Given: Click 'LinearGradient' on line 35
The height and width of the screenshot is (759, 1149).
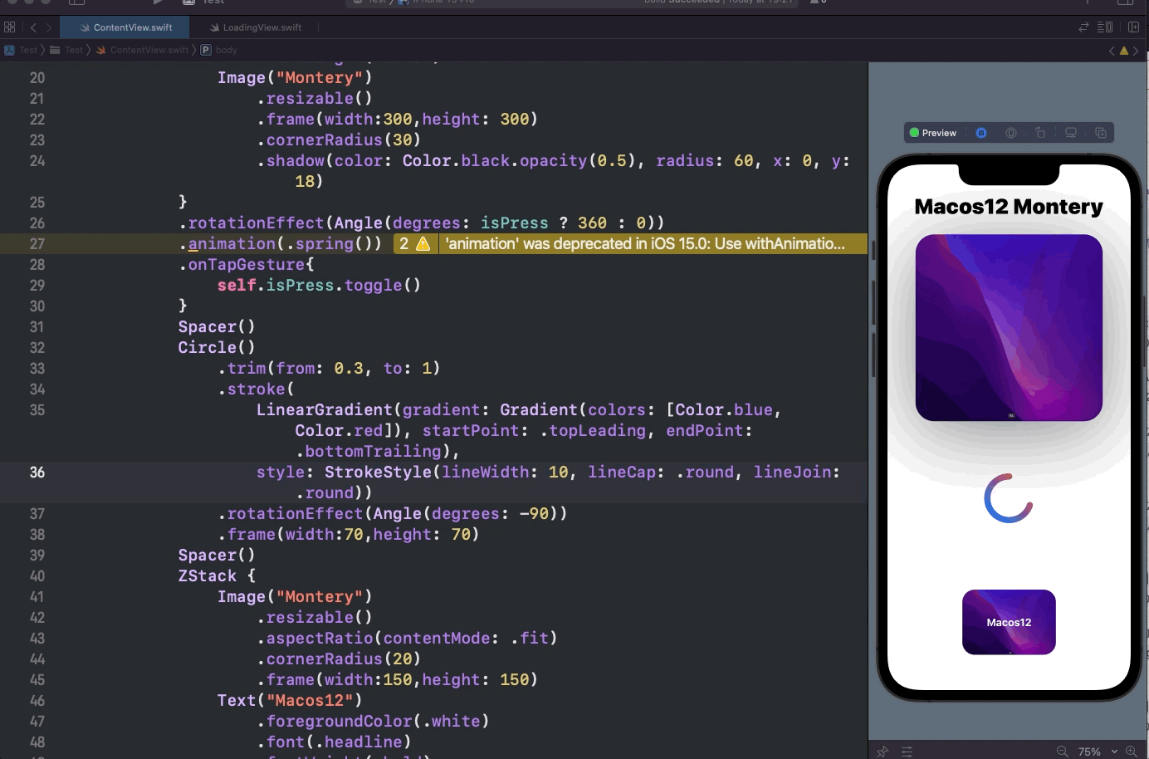Looking at the screenshot, I should (x=325, y=409).
